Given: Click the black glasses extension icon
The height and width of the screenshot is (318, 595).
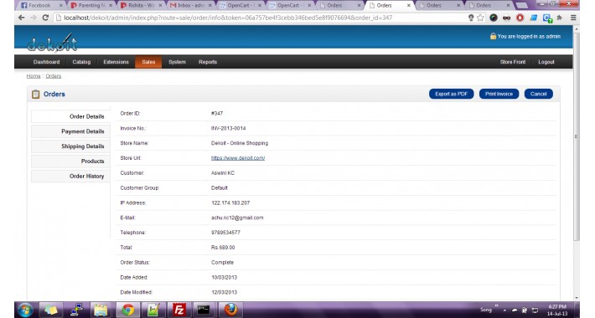Looking at the screenshot, I should (506, 18).
